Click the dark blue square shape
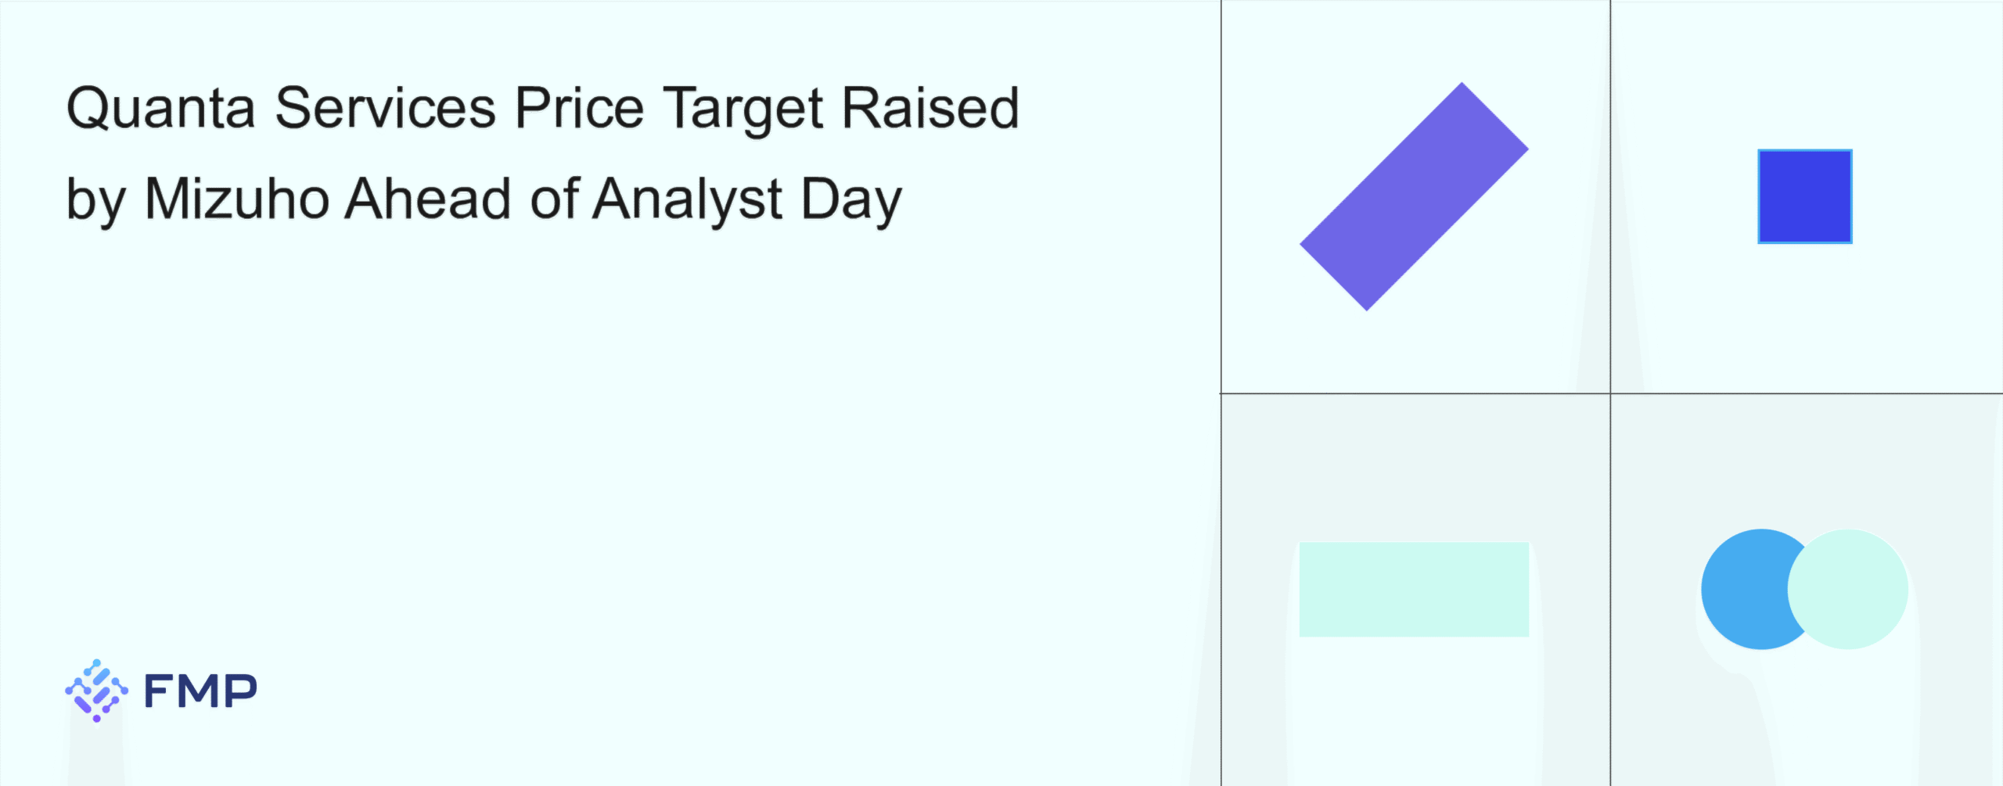 click(1804, 196)
